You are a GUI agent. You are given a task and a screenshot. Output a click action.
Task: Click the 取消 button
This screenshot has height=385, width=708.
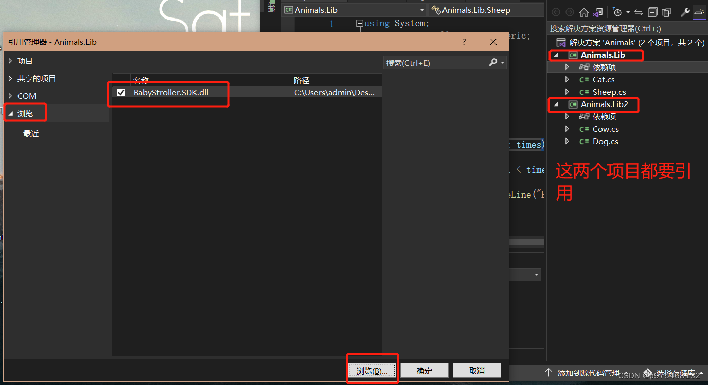(x=477, y=371)
